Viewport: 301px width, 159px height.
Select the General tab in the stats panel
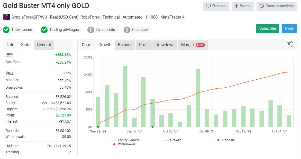[44, 45]
